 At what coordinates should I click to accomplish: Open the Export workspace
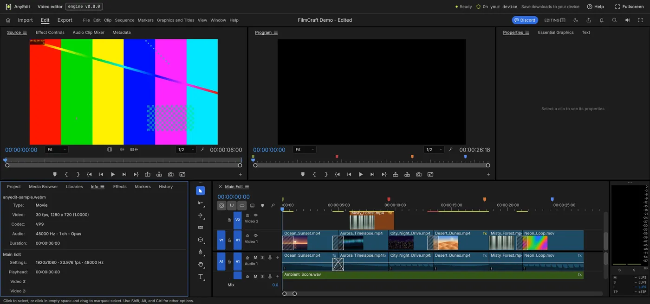(x=65, y=20)
